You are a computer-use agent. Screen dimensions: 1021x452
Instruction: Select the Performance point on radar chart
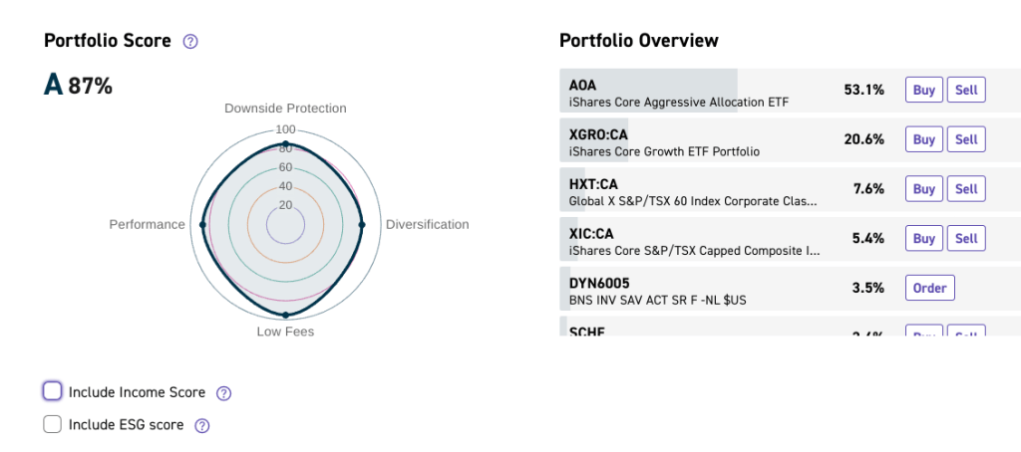(203, 225)
